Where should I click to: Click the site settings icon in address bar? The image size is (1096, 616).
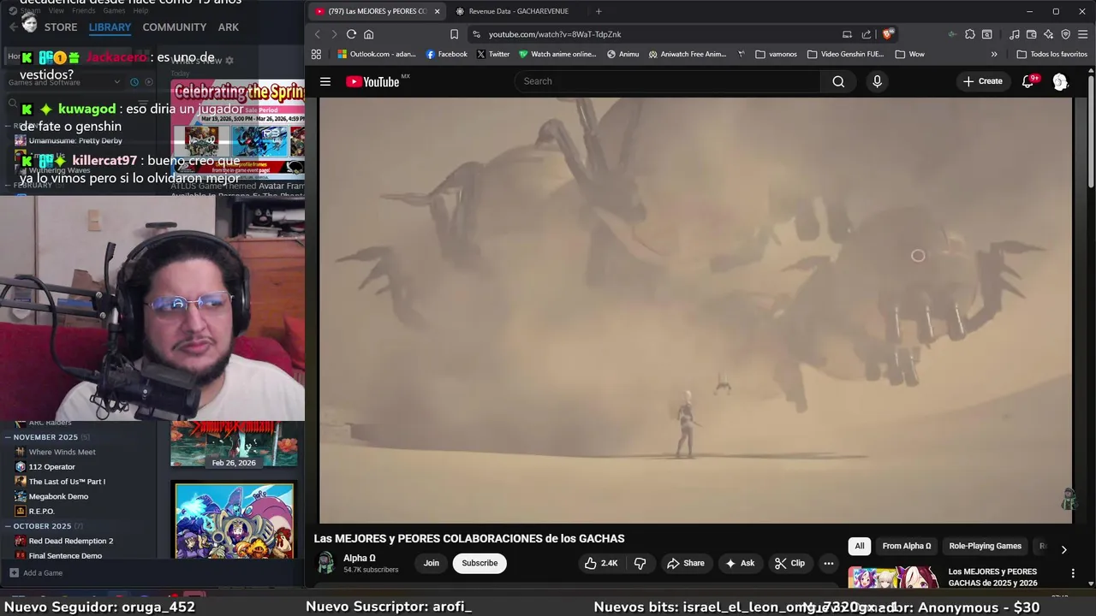pos(476,34)
